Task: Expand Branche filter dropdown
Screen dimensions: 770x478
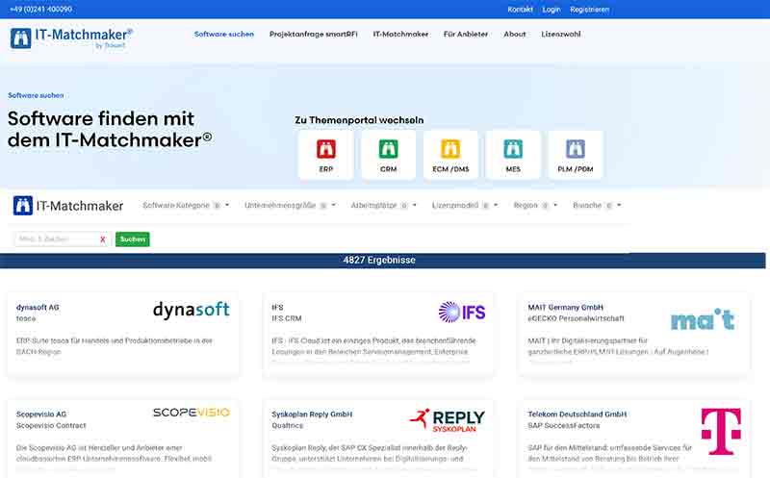Action: coord(597,205)
